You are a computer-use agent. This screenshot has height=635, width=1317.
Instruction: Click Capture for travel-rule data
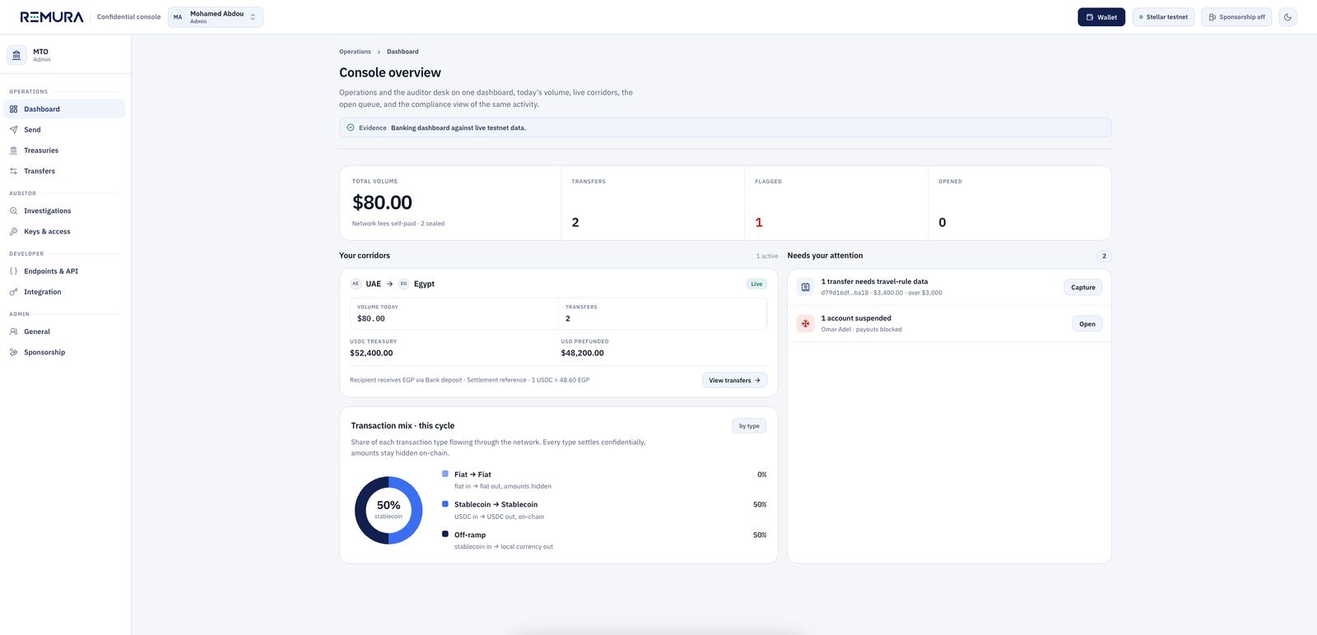[x=1083, y=287]
